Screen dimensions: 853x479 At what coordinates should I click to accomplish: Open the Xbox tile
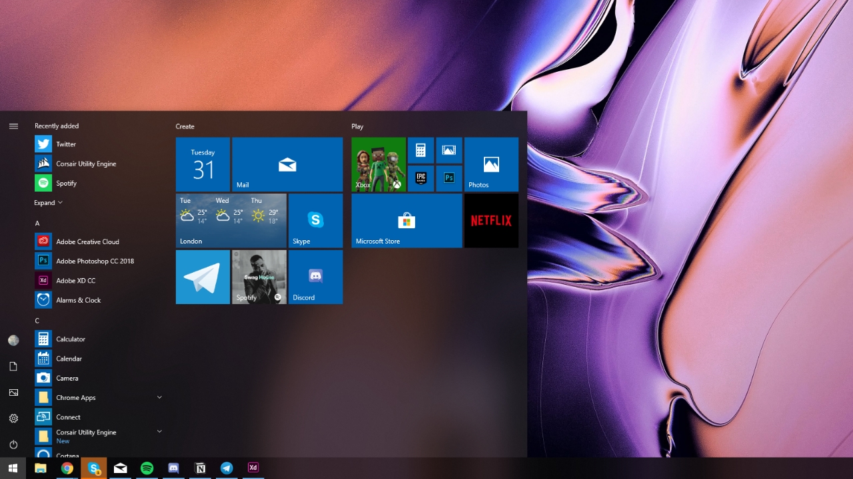[379, 164]
